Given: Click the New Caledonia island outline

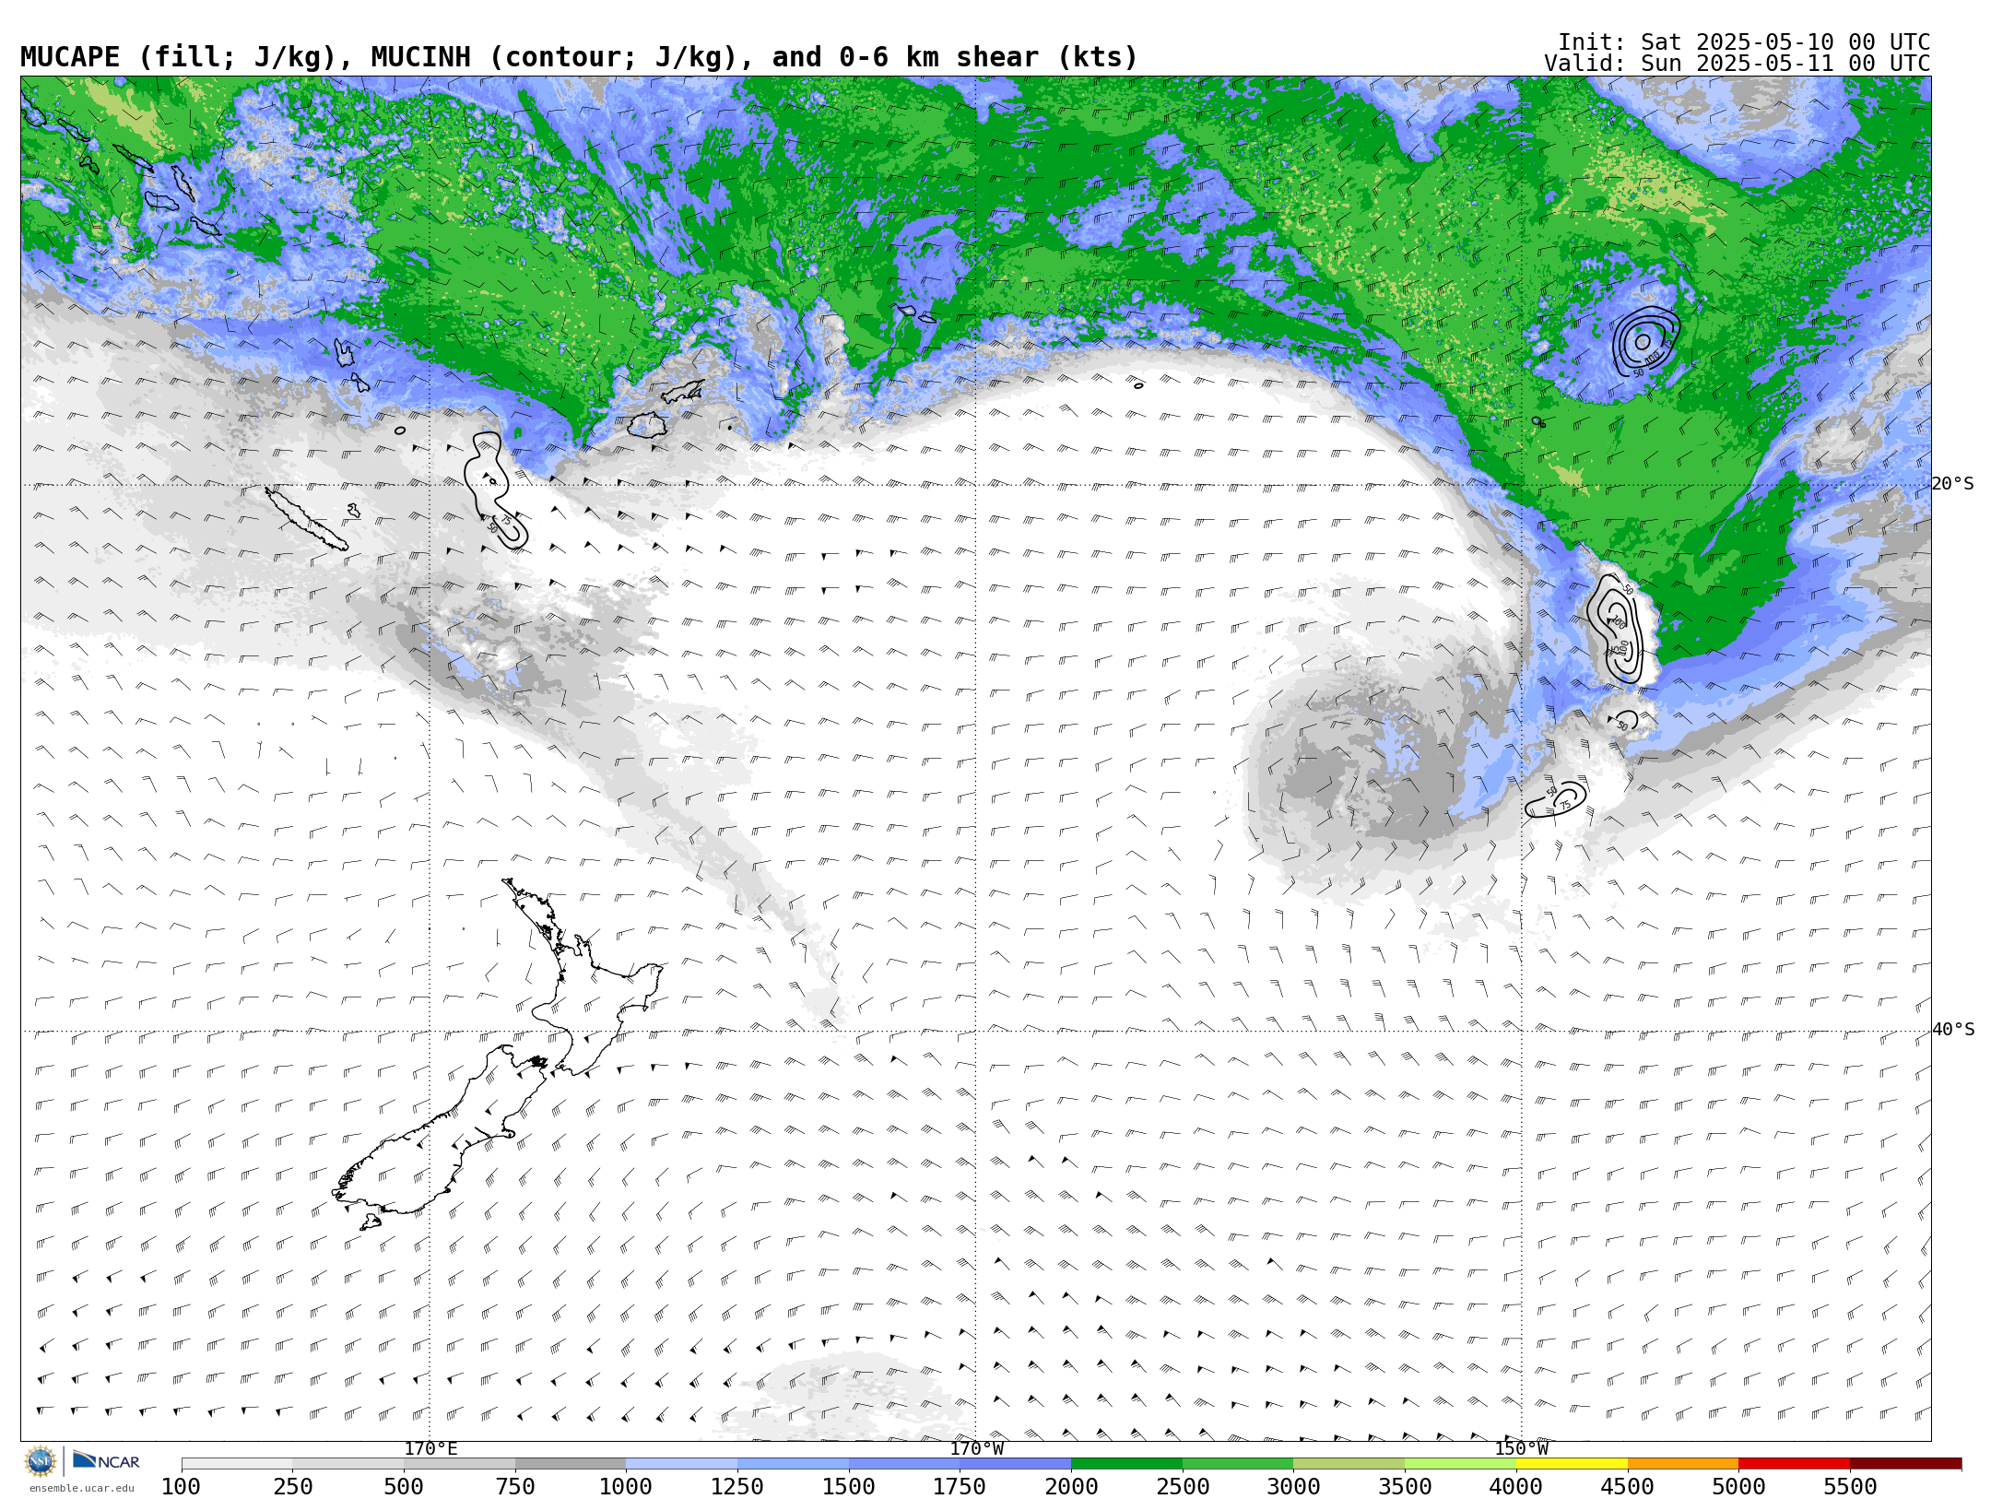Looking at the screenshot, I should click(x=307, y=519).
